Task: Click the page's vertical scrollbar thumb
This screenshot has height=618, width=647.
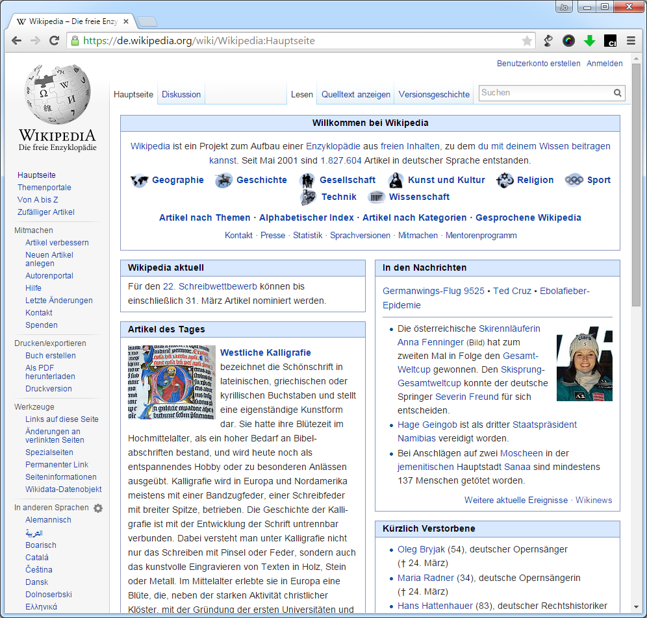Action: coord(636,184)
